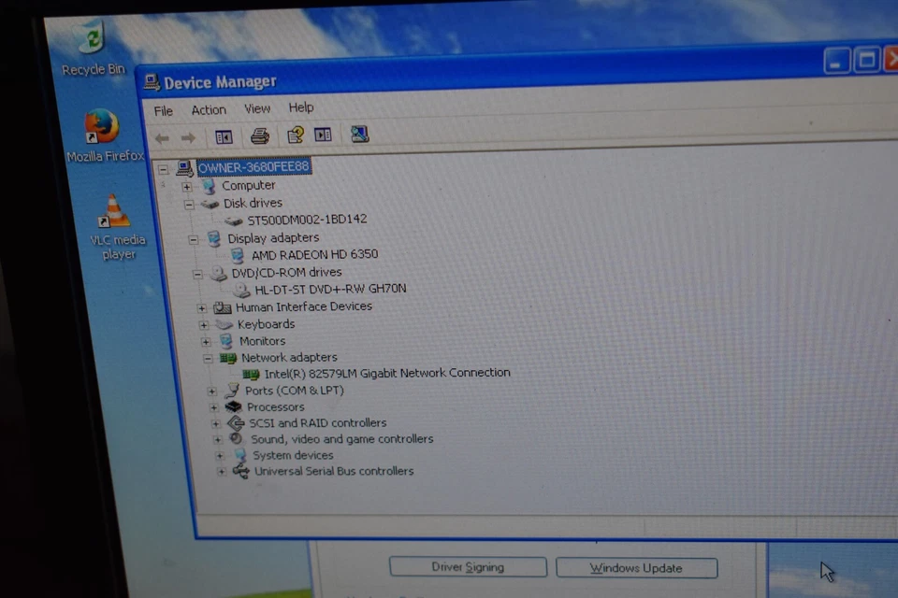Click the Show/Hide Console Tree icon
898x598 pixels.
(223, 135)
